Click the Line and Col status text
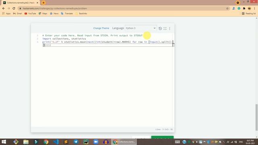This screenshot has height=145, width=258. click(164, 129)
